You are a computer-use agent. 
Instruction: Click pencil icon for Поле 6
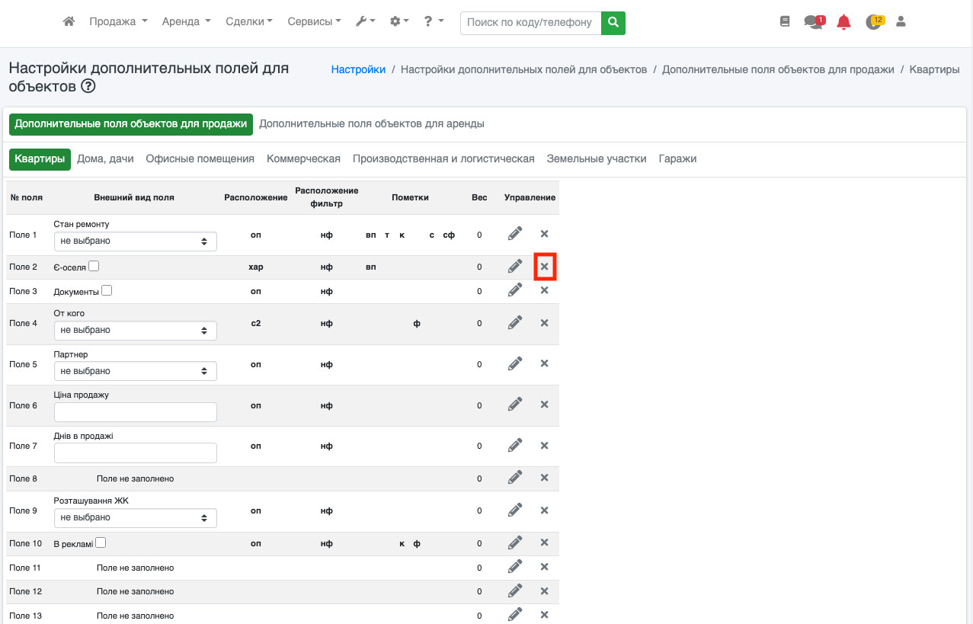[x=515, y=405]
